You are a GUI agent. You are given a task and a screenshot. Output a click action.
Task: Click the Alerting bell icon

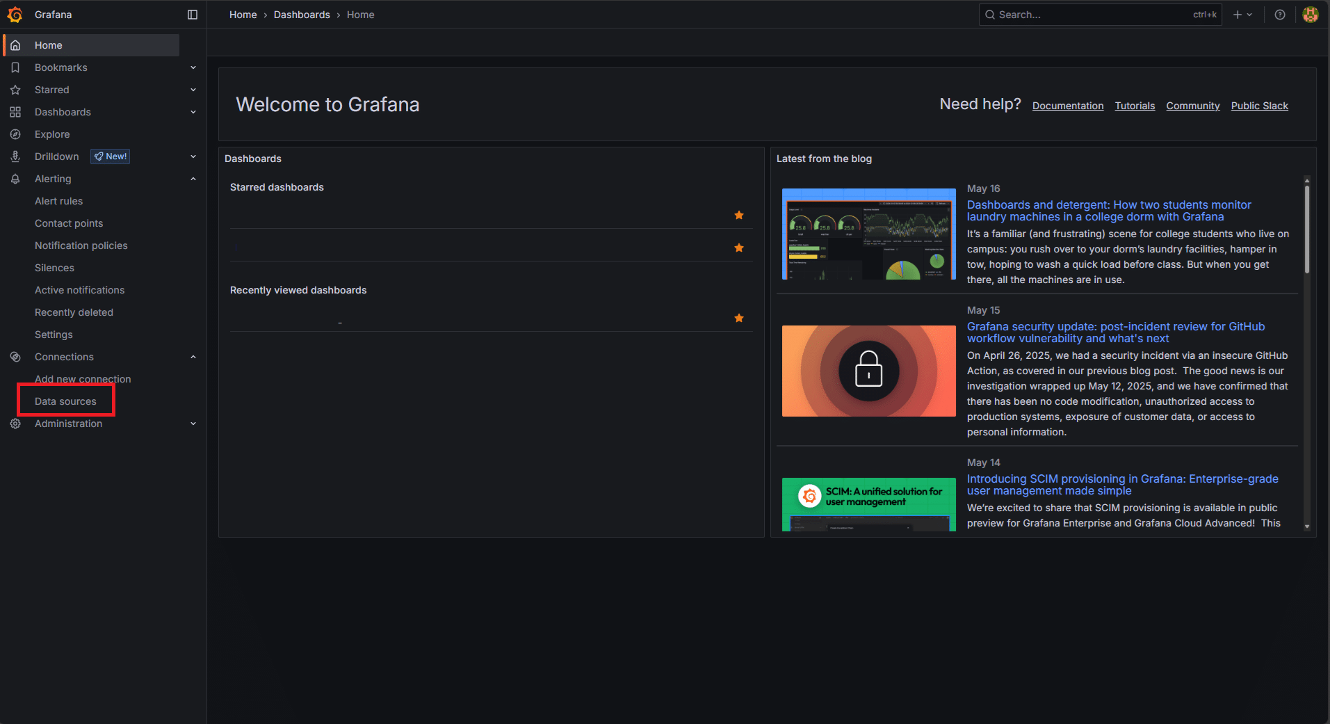15,179
